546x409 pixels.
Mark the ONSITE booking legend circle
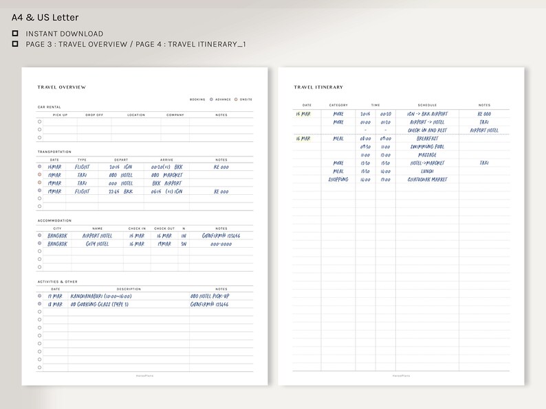pos(236,100)
